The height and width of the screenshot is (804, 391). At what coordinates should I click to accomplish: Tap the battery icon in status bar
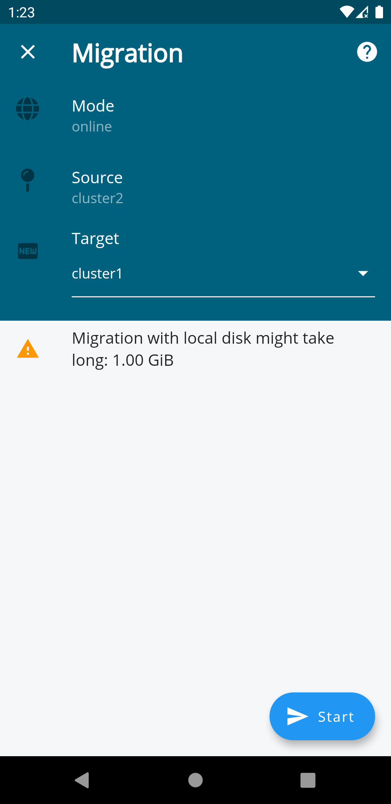pyautogui.click(x=379, y=12)
